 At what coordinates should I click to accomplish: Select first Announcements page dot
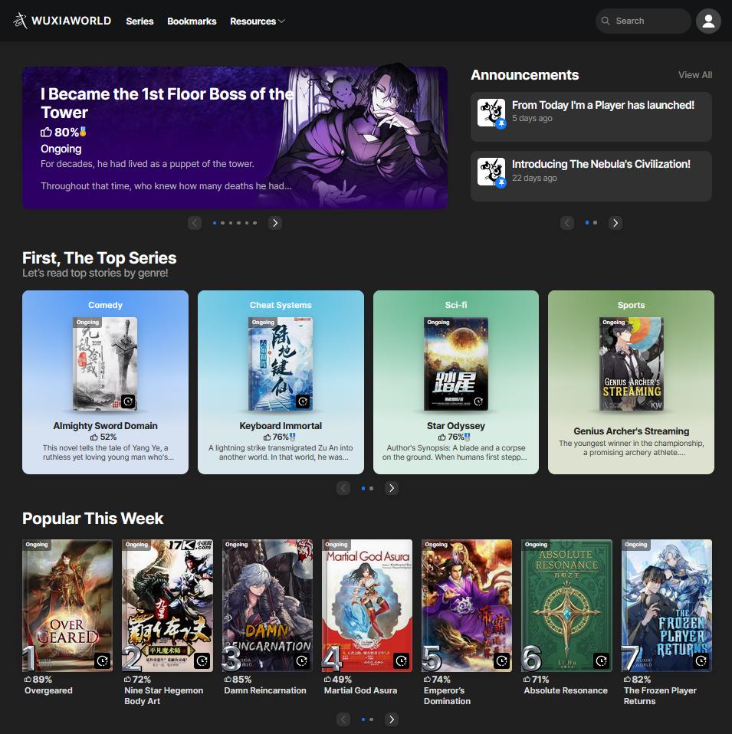click(587, 223)
